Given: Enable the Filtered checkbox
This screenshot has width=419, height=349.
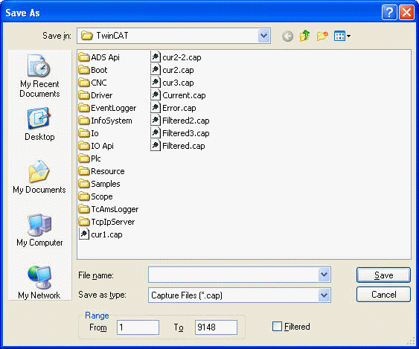Looking at the screenshot, I should click(x=277, y=326).
